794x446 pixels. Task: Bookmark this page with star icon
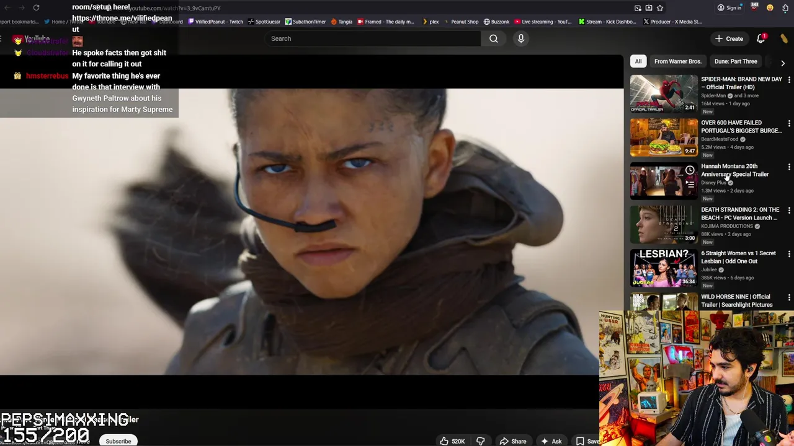tap(660, 8)
